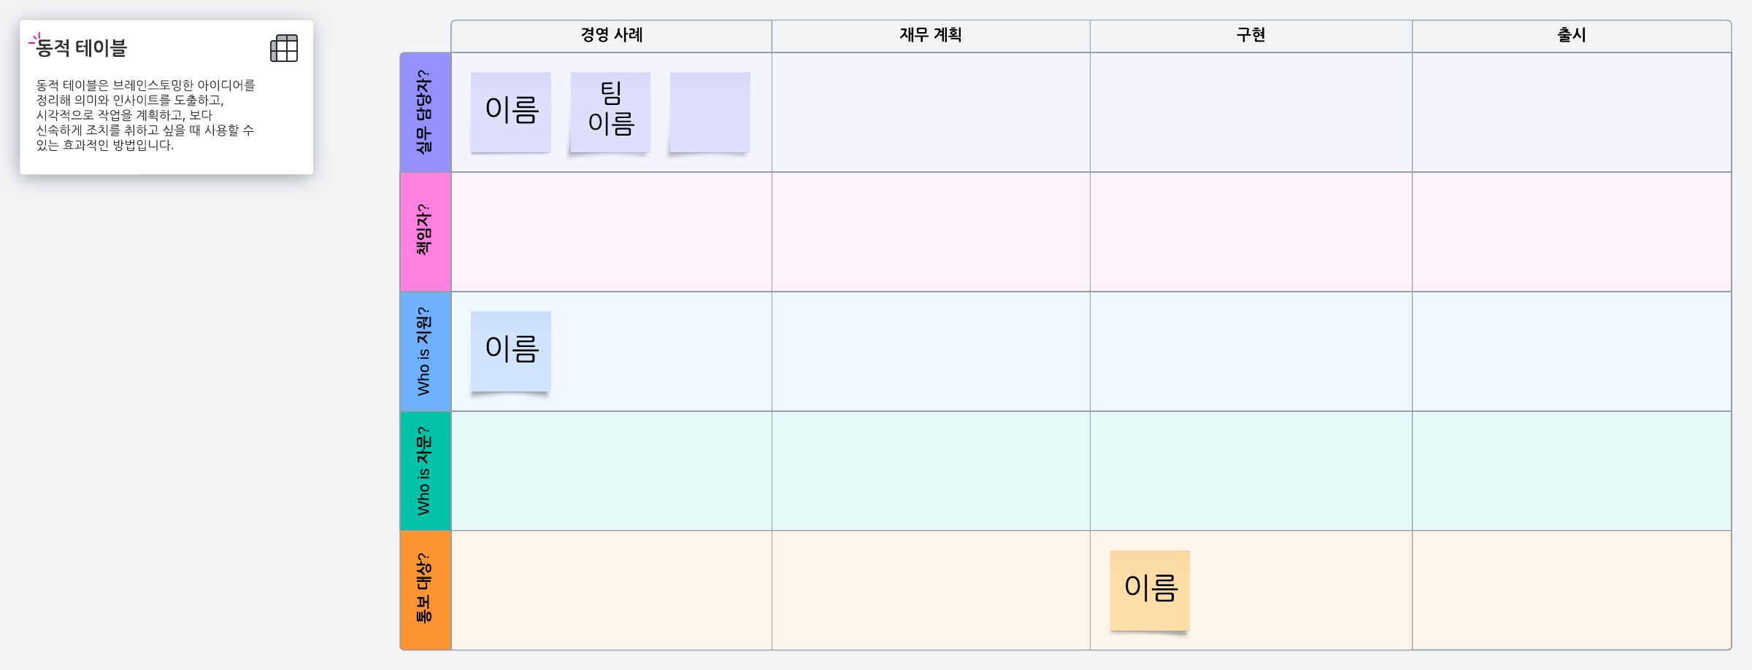Click the empty 책임자? cell under 출시
Image resolution: width=1752 pixels, height=670 pixels.
coord(1571,232)
